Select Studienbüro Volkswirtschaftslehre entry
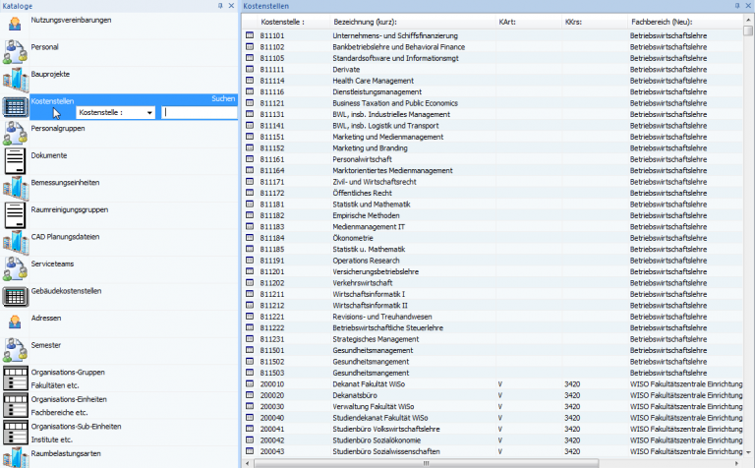 (386, 429)
